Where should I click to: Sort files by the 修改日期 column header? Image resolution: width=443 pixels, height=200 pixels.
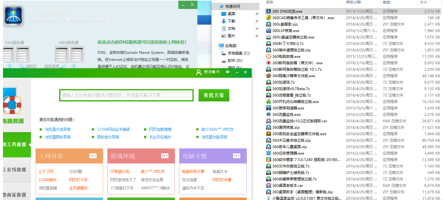pos(353,2)
